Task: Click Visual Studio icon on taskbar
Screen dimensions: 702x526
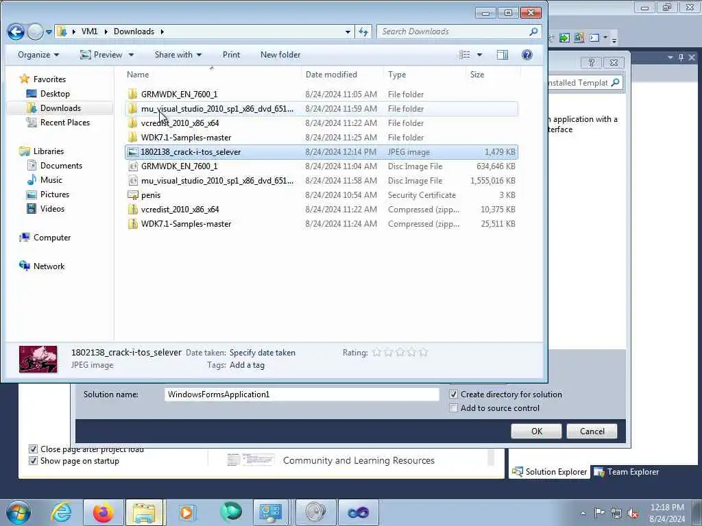Action: [x=358, y=512]
